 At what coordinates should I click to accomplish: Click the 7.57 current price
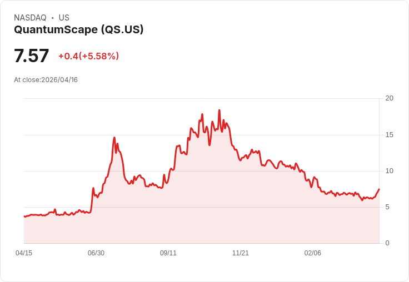tap(31, 56)
